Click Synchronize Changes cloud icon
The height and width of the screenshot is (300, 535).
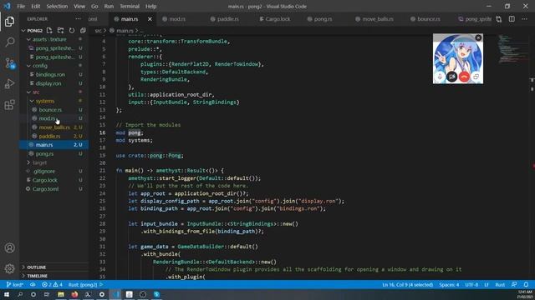click(x=33, y=285)
